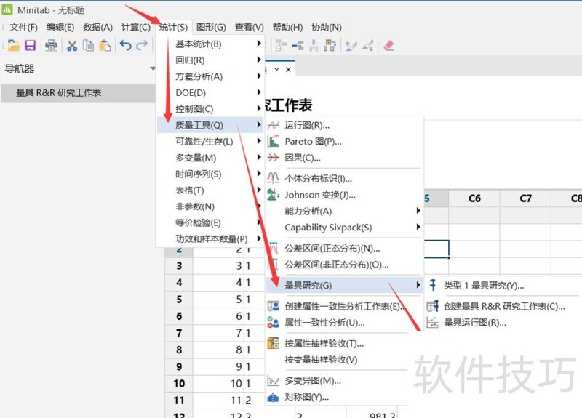Close the worksheet tab with X
This screenshot has height=418, width=582.
[288, 70]
